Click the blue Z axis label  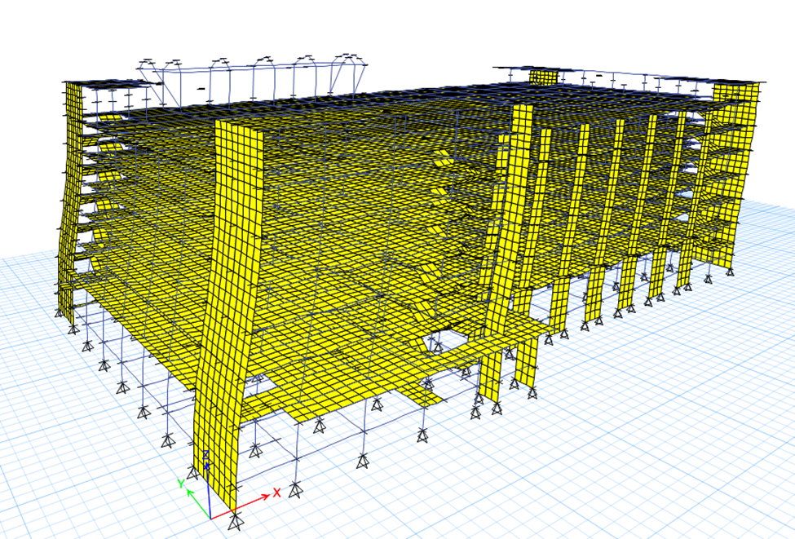point(206,455)
